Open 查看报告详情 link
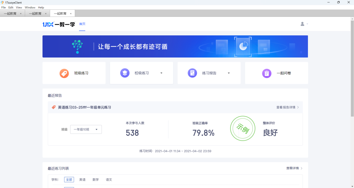The width and height of the screenshot is (354, 188). (x=287, y=107)
